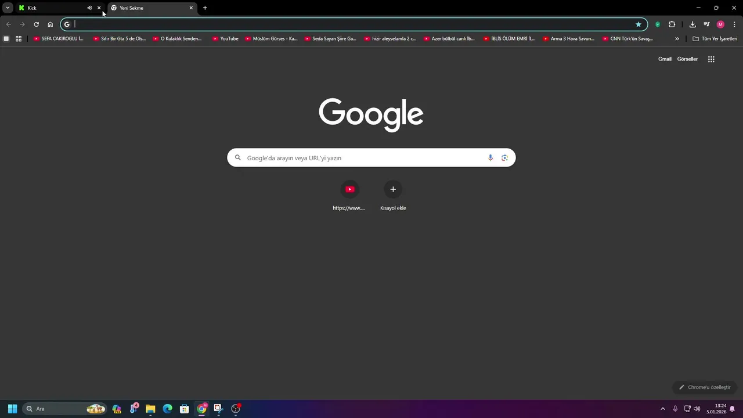Image resolution: width=743 pixels, height=418 pixels.
Task: Open a new tab with the plus button
Action: click(205, 8)
